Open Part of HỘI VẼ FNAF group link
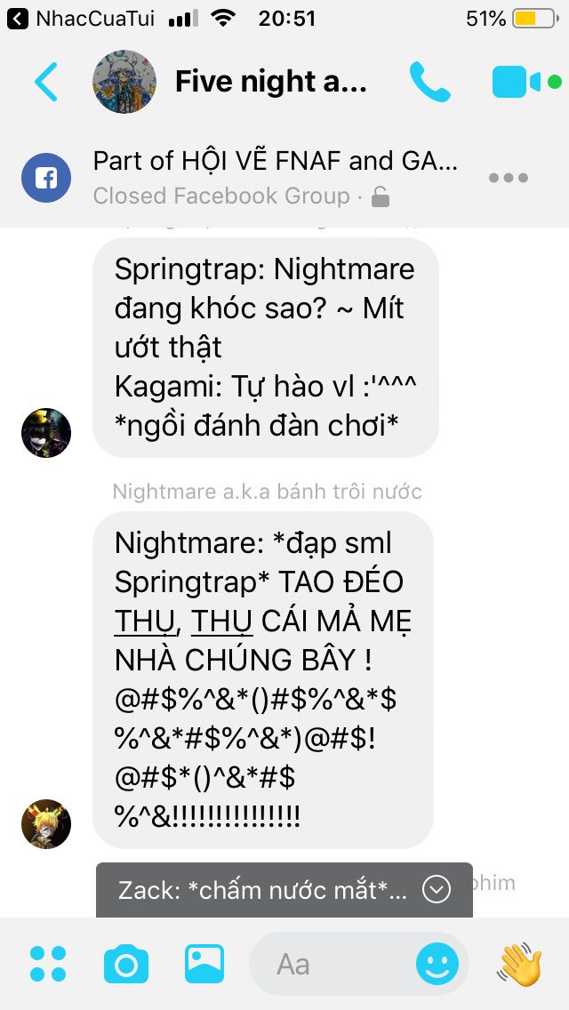This screenshot has width=569, height=1010. 276,161
